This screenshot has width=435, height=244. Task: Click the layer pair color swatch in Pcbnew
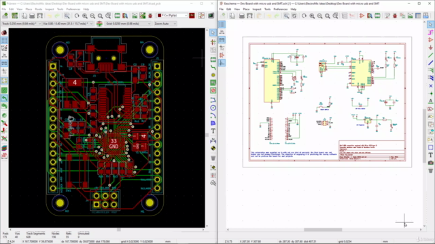click(x=192, y=16)
